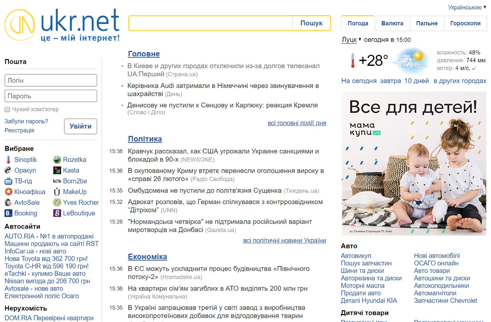Click 'Забули пароль?' link

pos(26,121)
